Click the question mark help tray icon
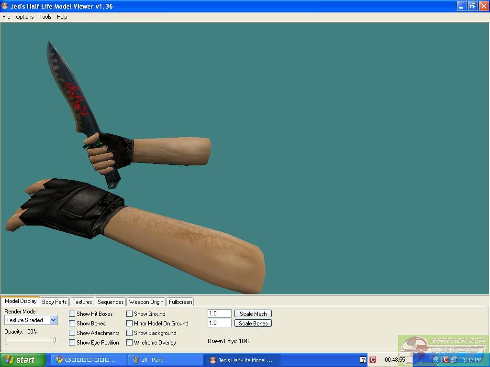 [363, 360]
